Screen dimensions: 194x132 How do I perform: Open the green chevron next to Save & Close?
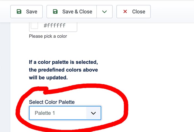coord(104,12)
